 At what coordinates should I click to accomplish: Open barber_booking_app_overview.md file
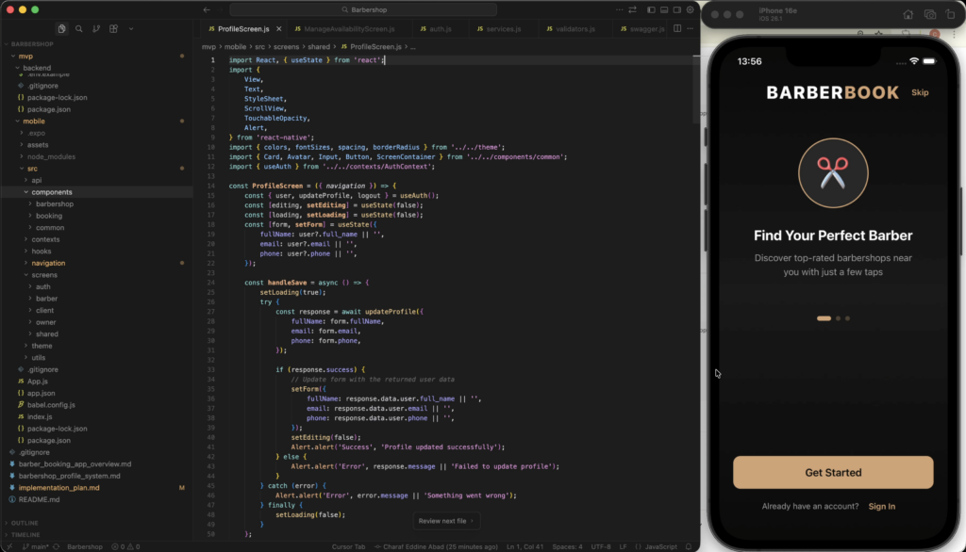[x=75, y=464]
